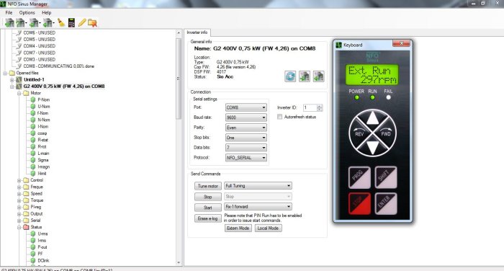Click the blue refresh icon in General info
This screenshot has width=504, height=271.
[x=290, y=76]
